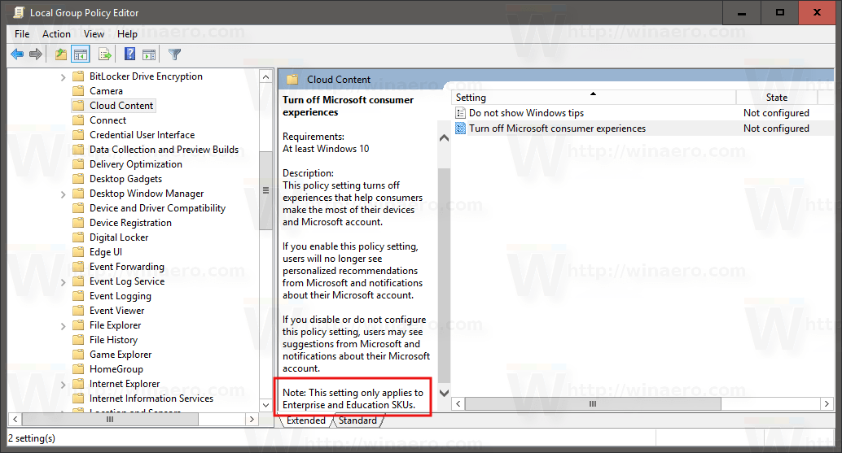Select Data Collection and Preview Builds
Viewport: 842px width, 453px height.
(x=164, y=149)
